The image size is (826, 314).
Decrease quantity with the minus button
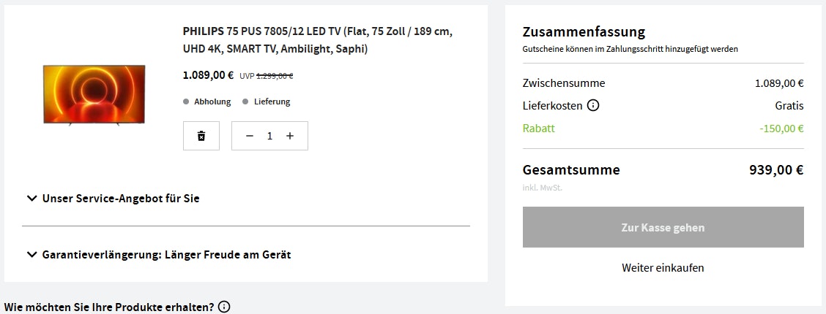pyautogui.click(x=250, y=136)
